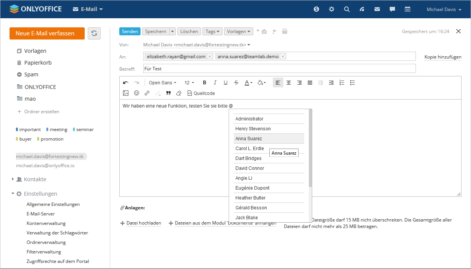The image size is (471, 269).
Task: Toggle the important flag for this message
Action: pyautogui.click(x=274, y=32)
